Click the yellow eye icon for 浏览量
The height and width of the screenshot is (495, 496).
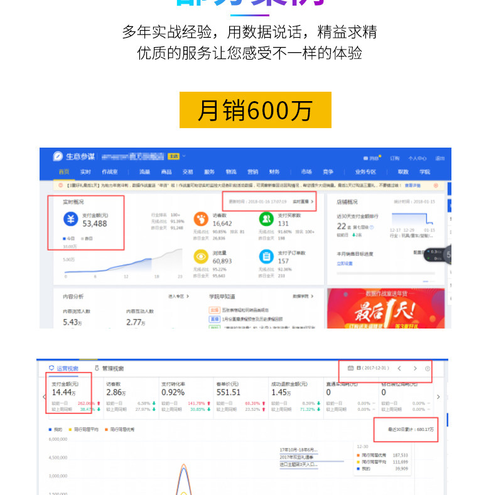(201, 256)
